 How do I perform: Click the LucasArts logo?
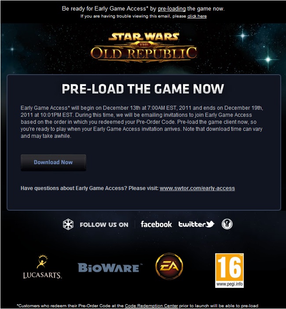[x=42, y=267]
